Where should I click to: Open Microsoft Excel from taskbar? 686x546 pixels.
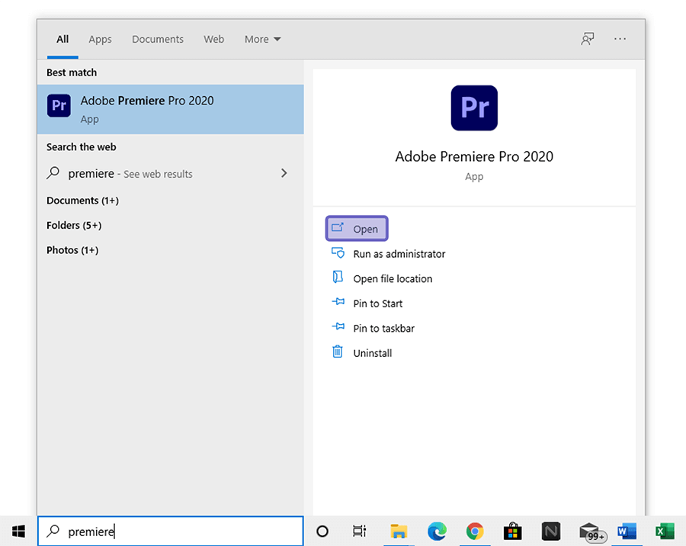(x=665, y=531)
